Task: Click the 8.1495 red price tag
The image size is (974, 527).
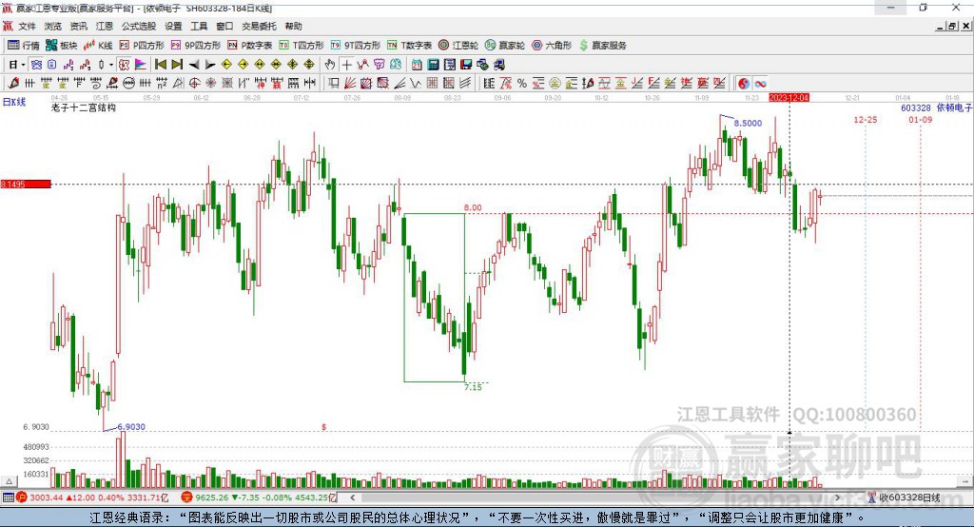Action: point(26,184)
